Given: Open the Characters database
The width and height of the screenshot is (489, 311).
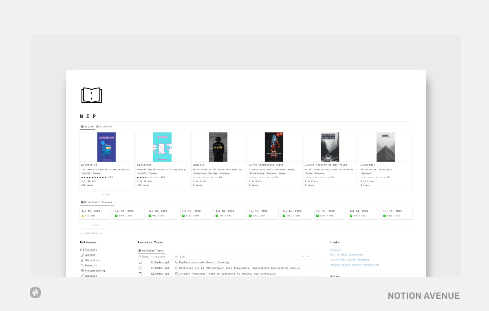Looking at the screenshot, I should coord(93,260).
